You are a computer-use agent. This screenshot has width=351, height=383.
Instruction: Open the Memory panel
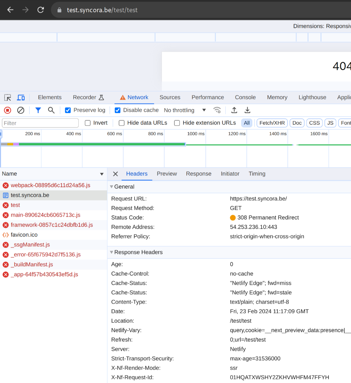click(277, 98)
